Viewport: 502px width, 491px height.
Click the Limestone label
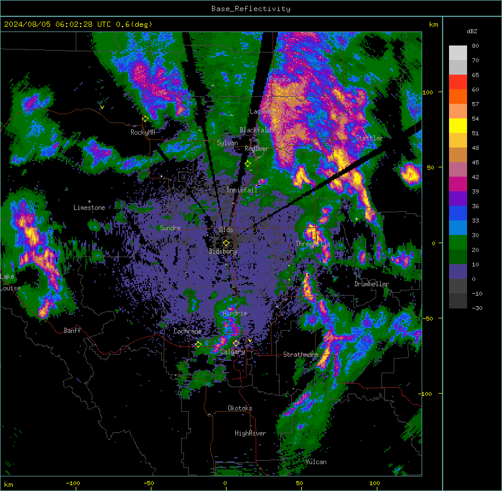click(89, 208)
